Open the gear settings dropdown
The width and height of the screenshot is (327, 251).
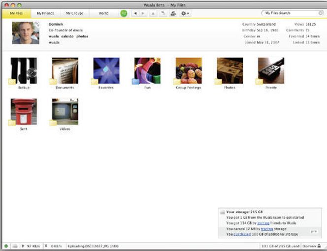[x=185, y=13]
